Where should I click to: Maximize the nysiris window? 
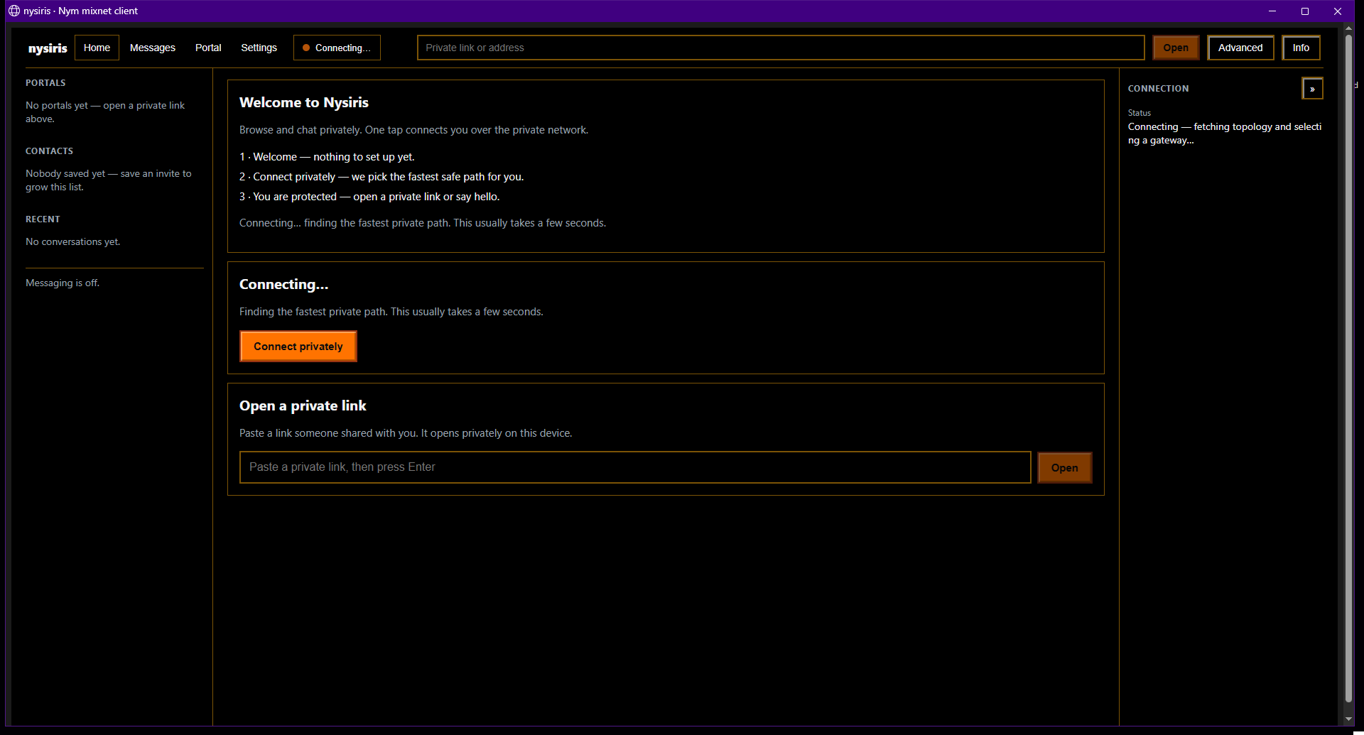tap(1305, 11)
